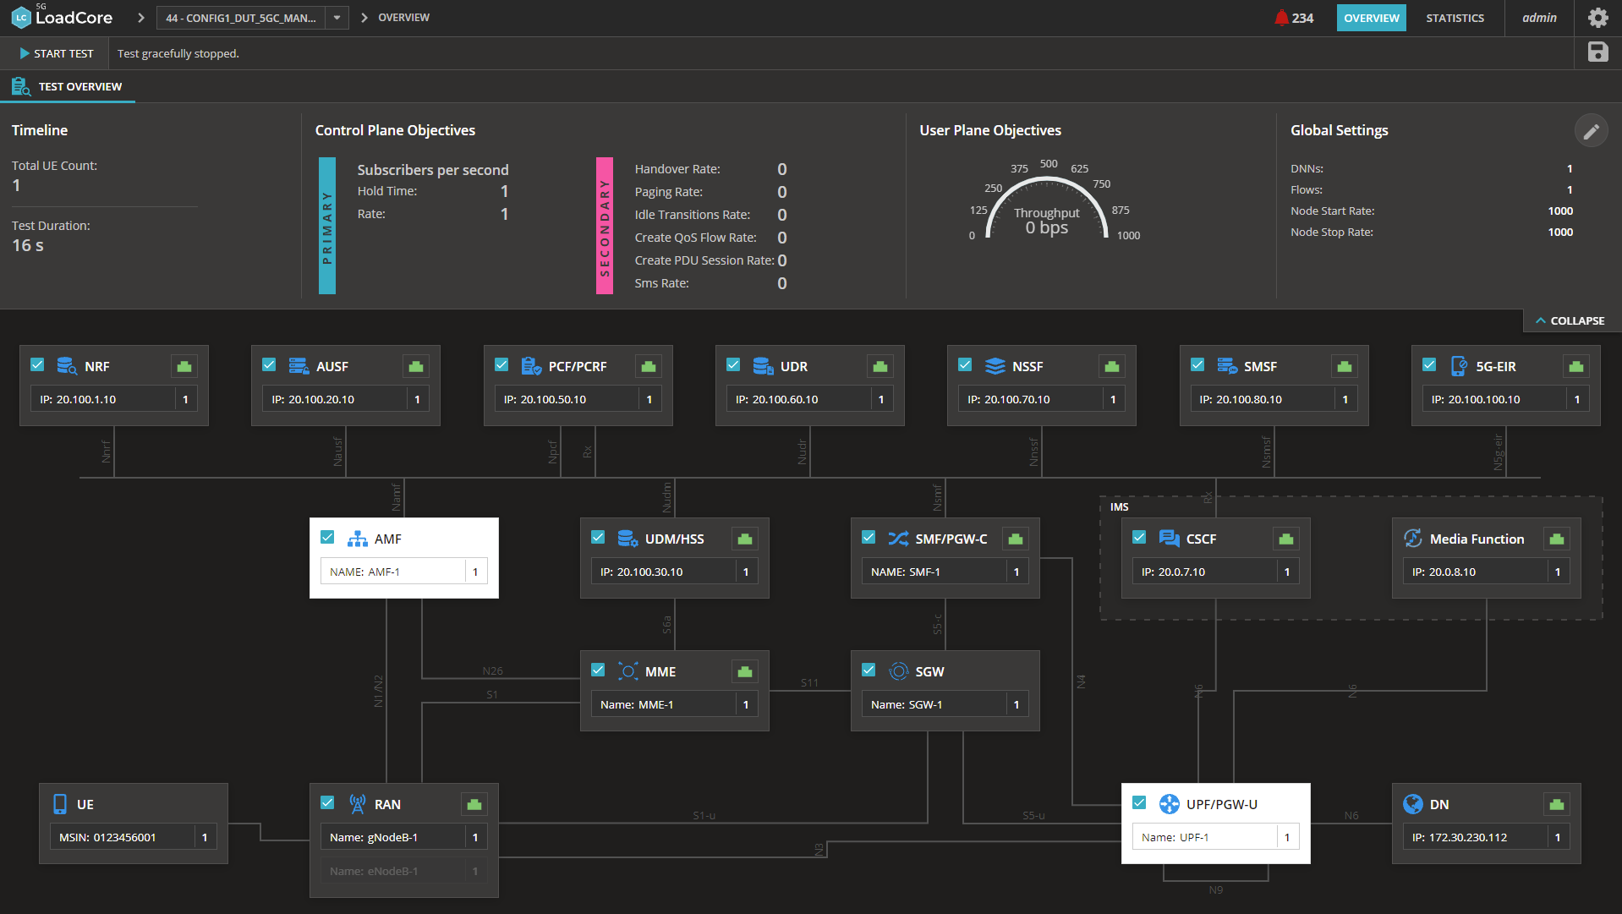Collapse the topology panel

1570,320
